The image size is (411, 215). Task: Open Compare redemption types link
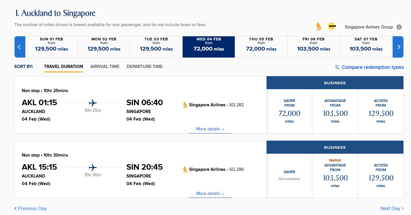coord(372,67)
